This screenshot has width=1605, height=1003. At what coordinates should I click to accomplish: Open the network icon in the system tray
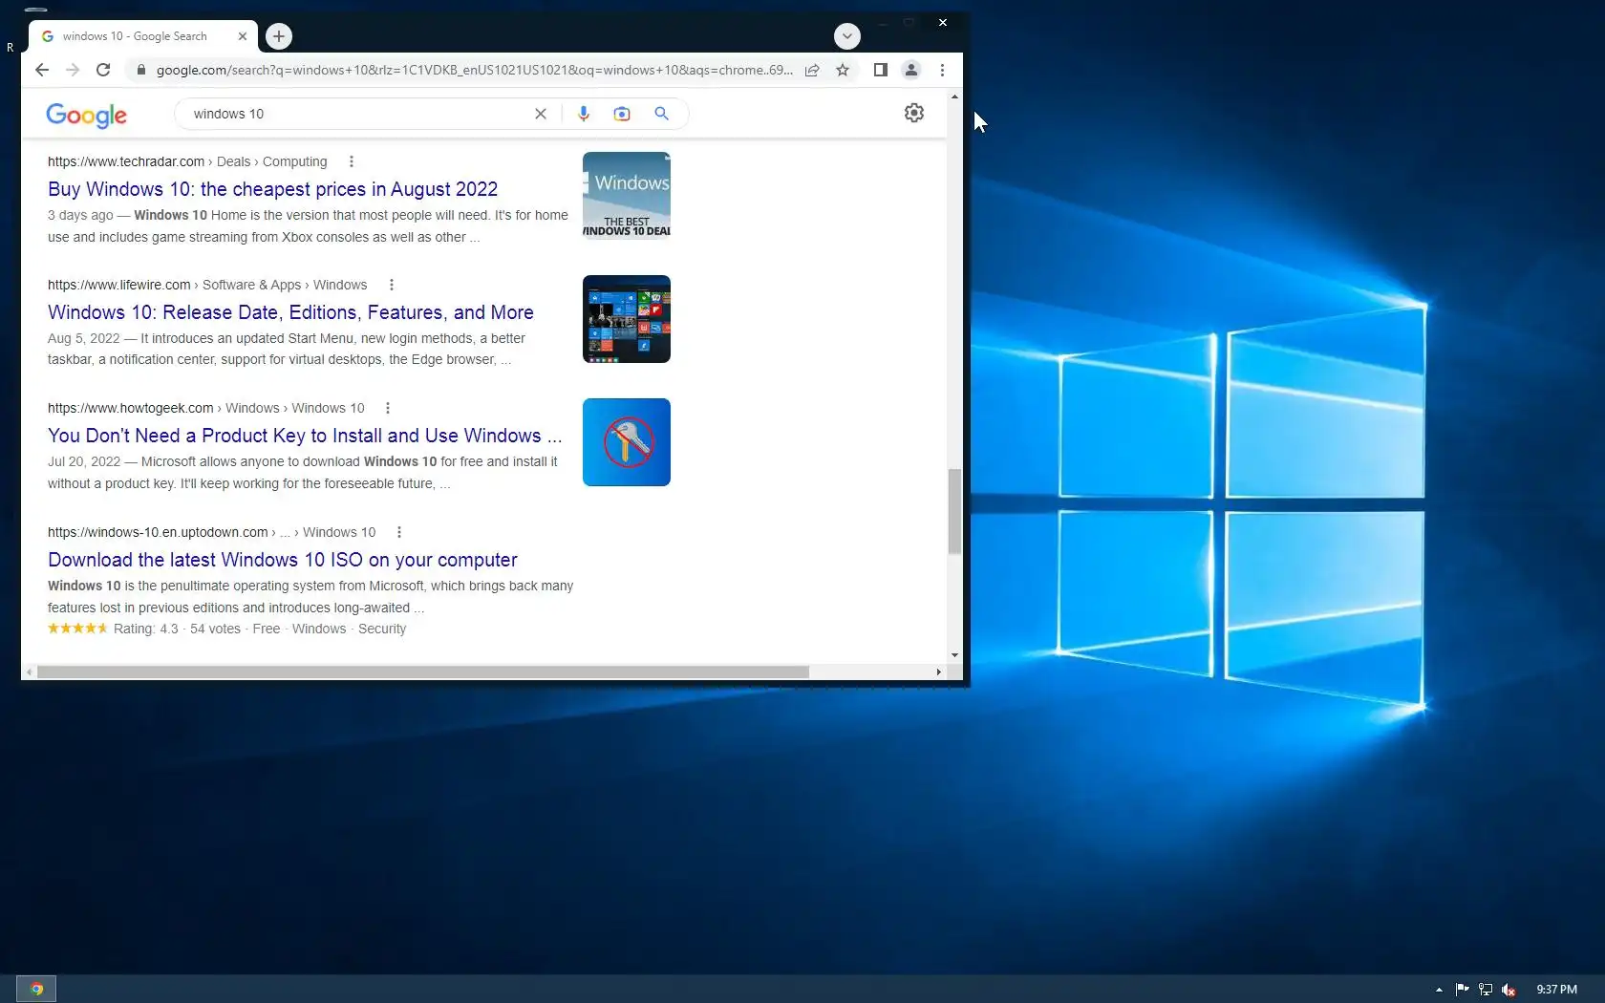coord(1486,990)
